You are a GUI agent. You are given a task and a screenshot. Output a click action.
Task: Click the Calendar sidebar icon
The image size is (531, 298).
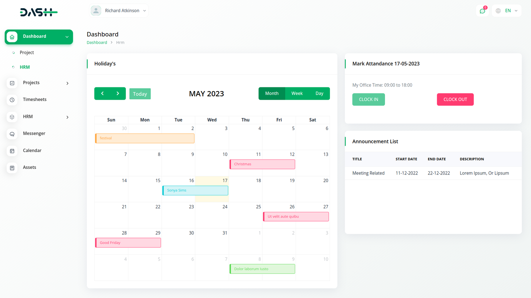point(12,151)
